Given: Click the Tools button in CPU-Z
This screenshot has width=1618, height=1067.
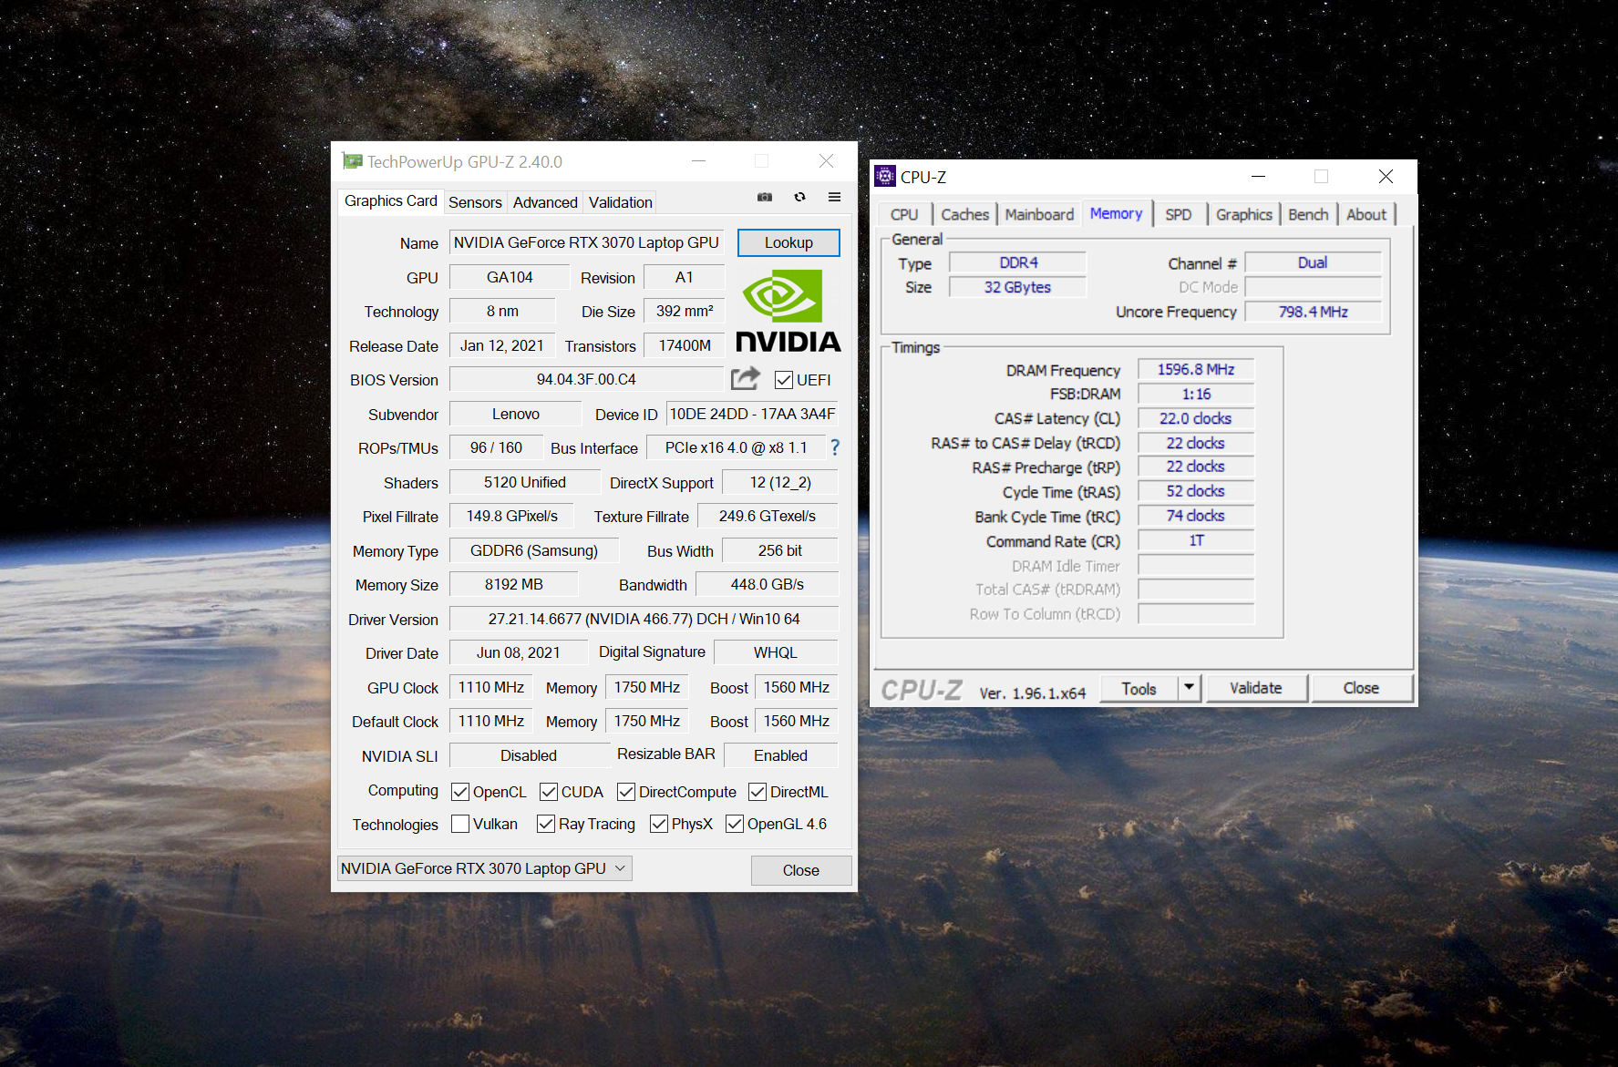Looking at the screenshot, I should (x=1139, y=688).
